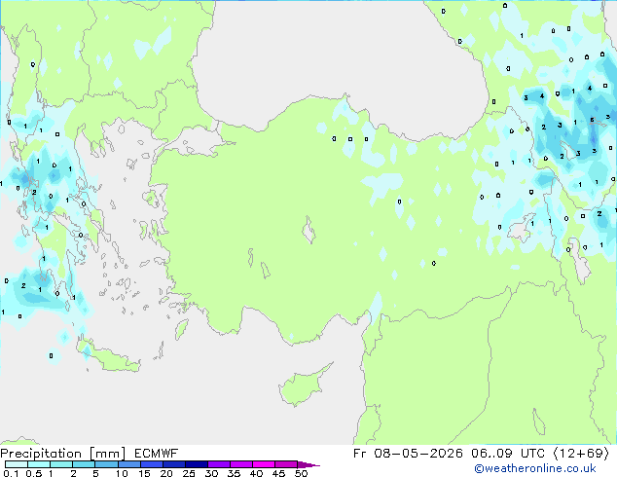This screenshot has width=617, height=477.
Task: Click the '50' legend scale label
Action: coord(301,473)
